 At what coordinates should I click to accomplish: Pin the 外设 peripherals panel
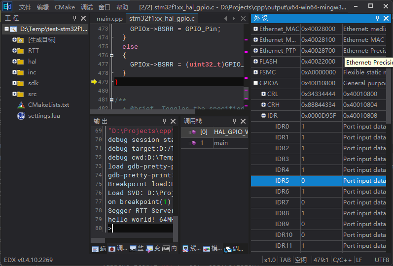(376, 18)
